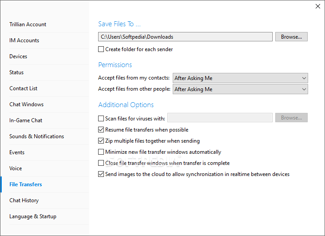The image size is (325, 236).
Task: Enable Minimize new file transfer windows automatically
Action: click(101, 152)
